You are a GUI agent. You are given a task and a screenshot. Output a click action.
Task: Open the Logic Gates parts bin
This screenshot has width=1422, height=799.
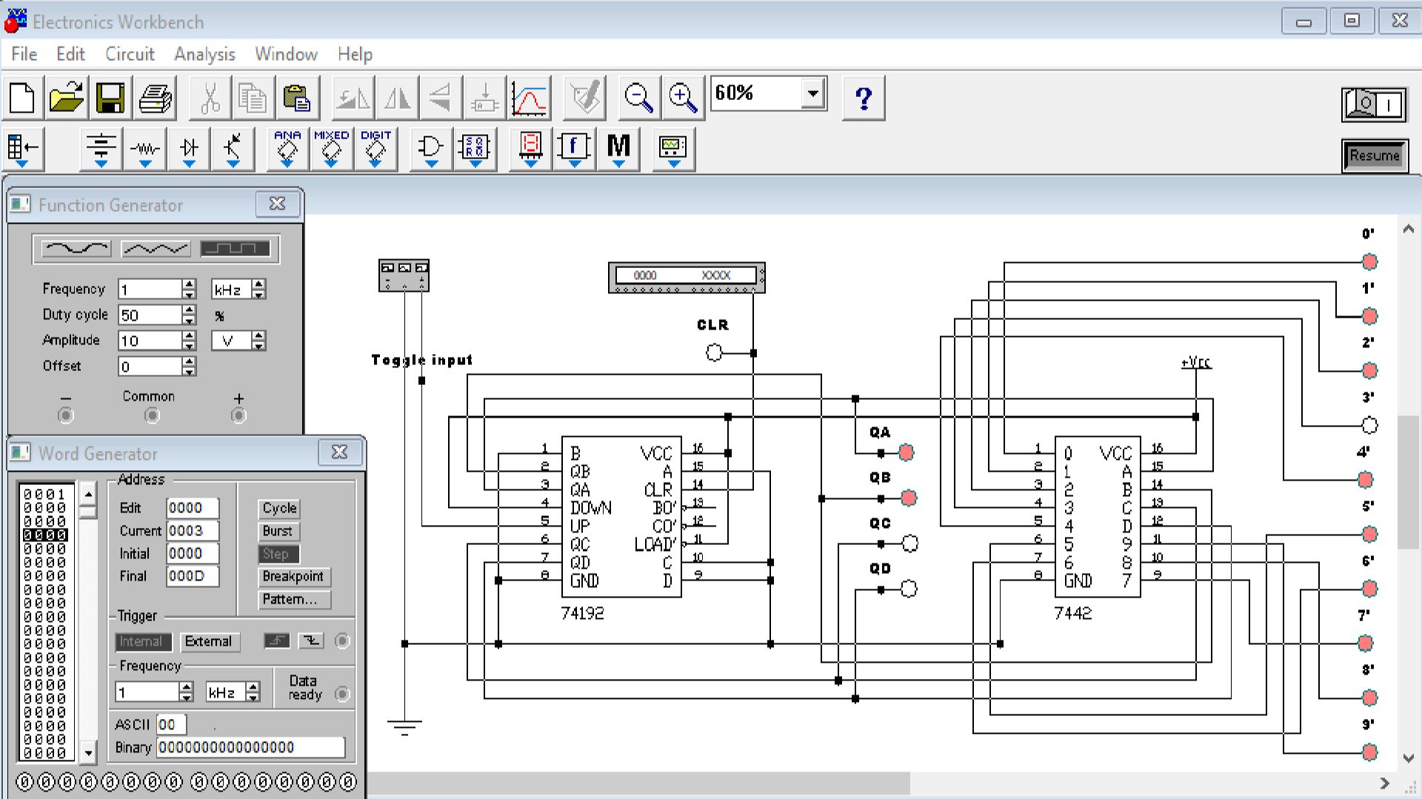pos(430,149)
